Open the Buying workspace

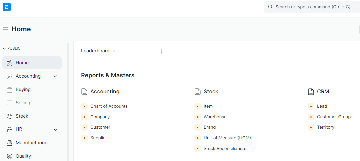point(32,89)
